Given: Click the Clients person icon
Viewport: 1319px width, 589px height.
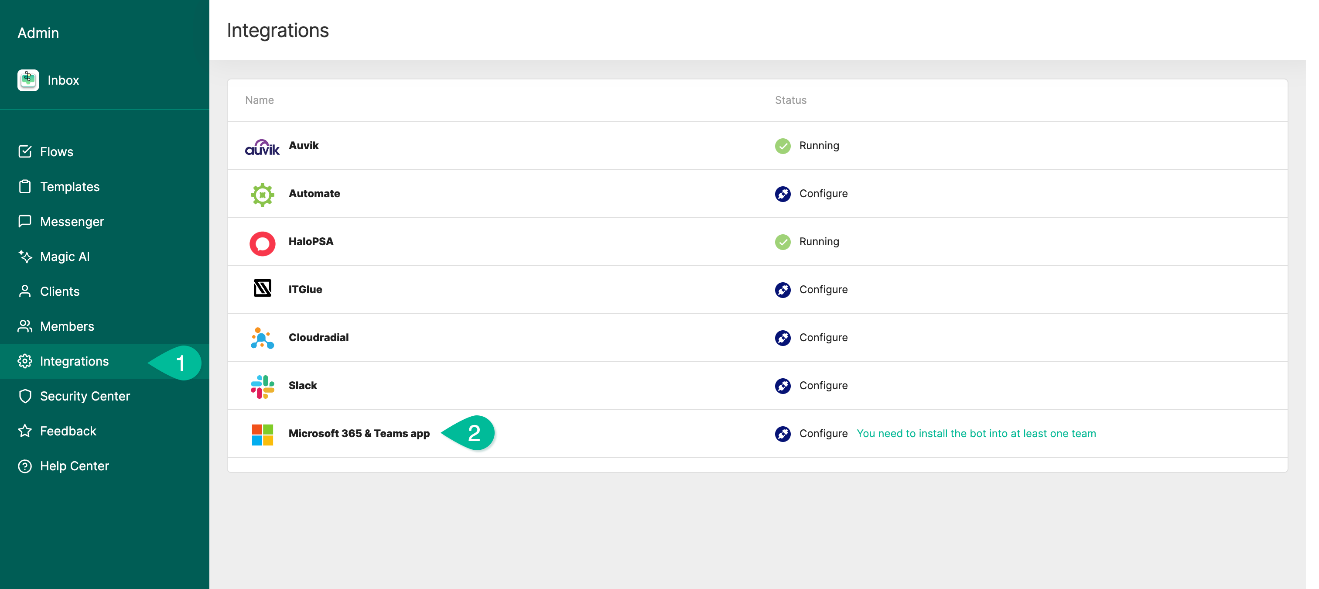Looking at the screenshot, I should click(24, 291).
